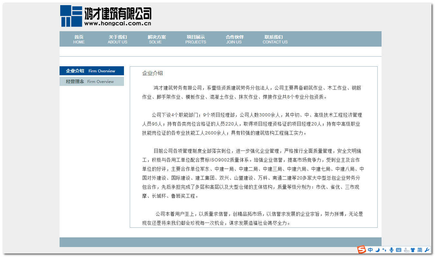This screenshot has width=435, height=257.
Task: Toggle the punctuation mode icon
Action: coord(384,250)
